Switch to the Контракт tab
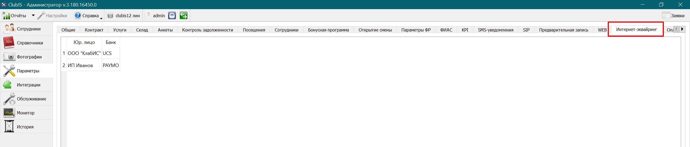Image resolution: width=690 pixels, height=147 pixels. tap(94, 30)
